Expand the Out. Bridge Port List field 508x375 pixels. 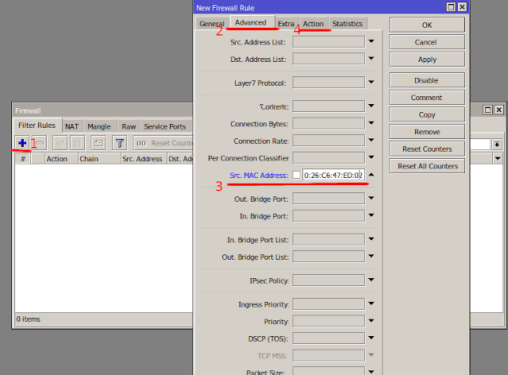point(371,257)
